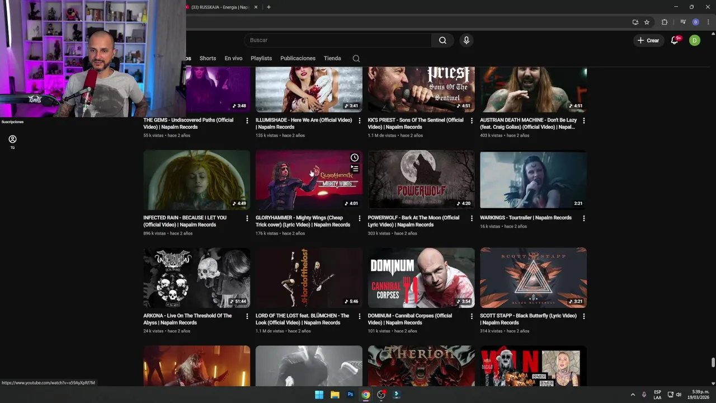Switch to the Shorts tab
The width and height of the screenshot is (716, 403).
pyautogui.click(x=208, y=58)
